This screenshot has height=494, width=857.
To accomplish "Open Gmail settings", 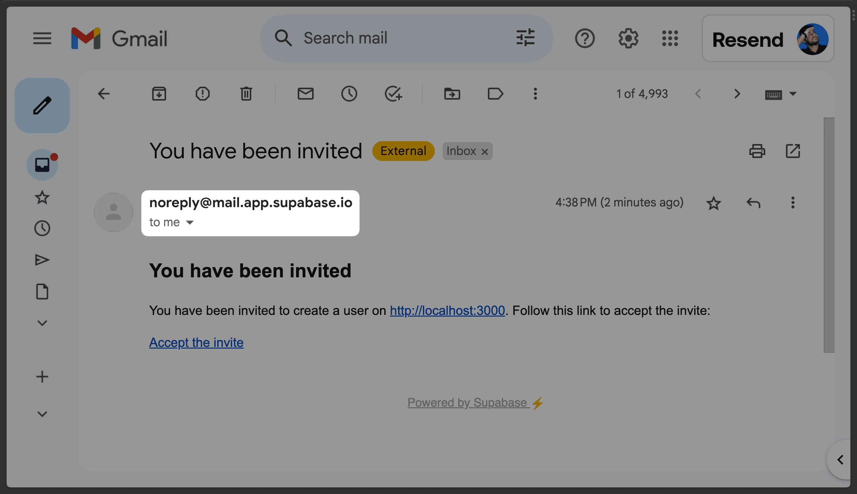I will [x=628, y=38].
